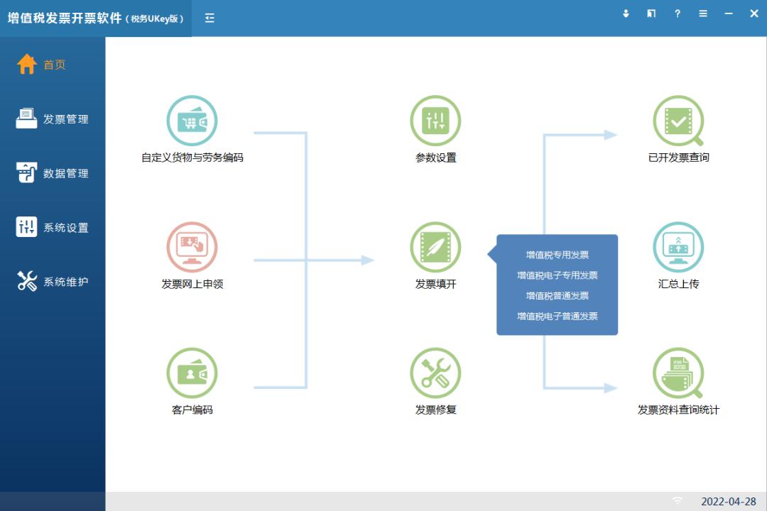Open the 数据管理 sidebar section
767x511 pixels.
pos(53,172)
